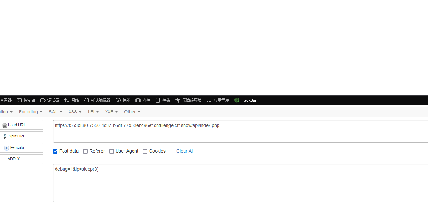Click the Performance gauge icon

[118, 100]
